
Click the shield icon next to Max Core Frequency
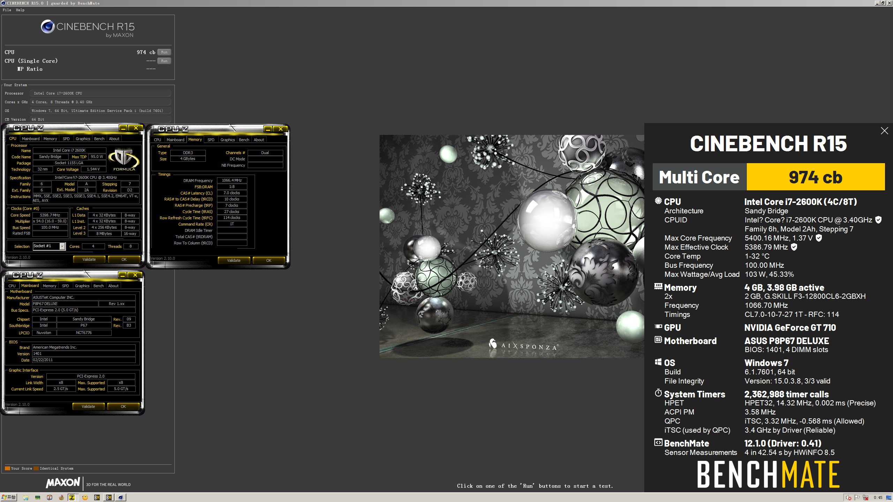point(819,238)
